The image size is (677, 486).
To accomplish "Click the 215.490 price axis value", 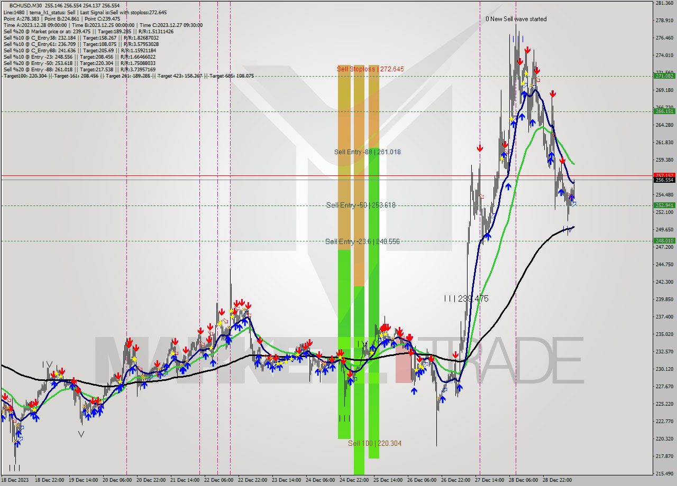I will (664, 474).
